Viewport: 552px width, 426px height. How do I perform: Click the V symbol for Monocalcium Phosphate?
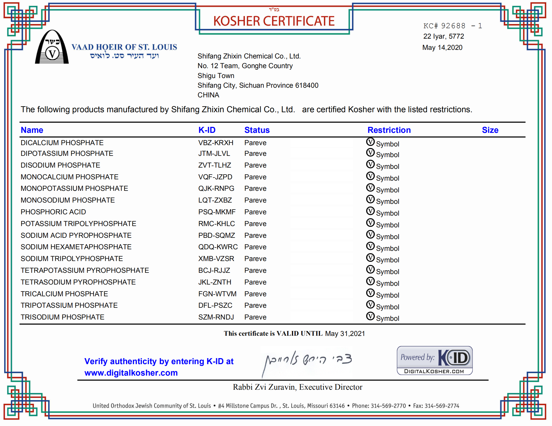[x=370, y=176]
